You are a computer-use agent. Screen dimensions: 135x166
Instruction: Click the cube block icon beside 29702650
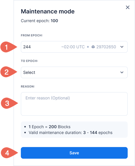93,47
